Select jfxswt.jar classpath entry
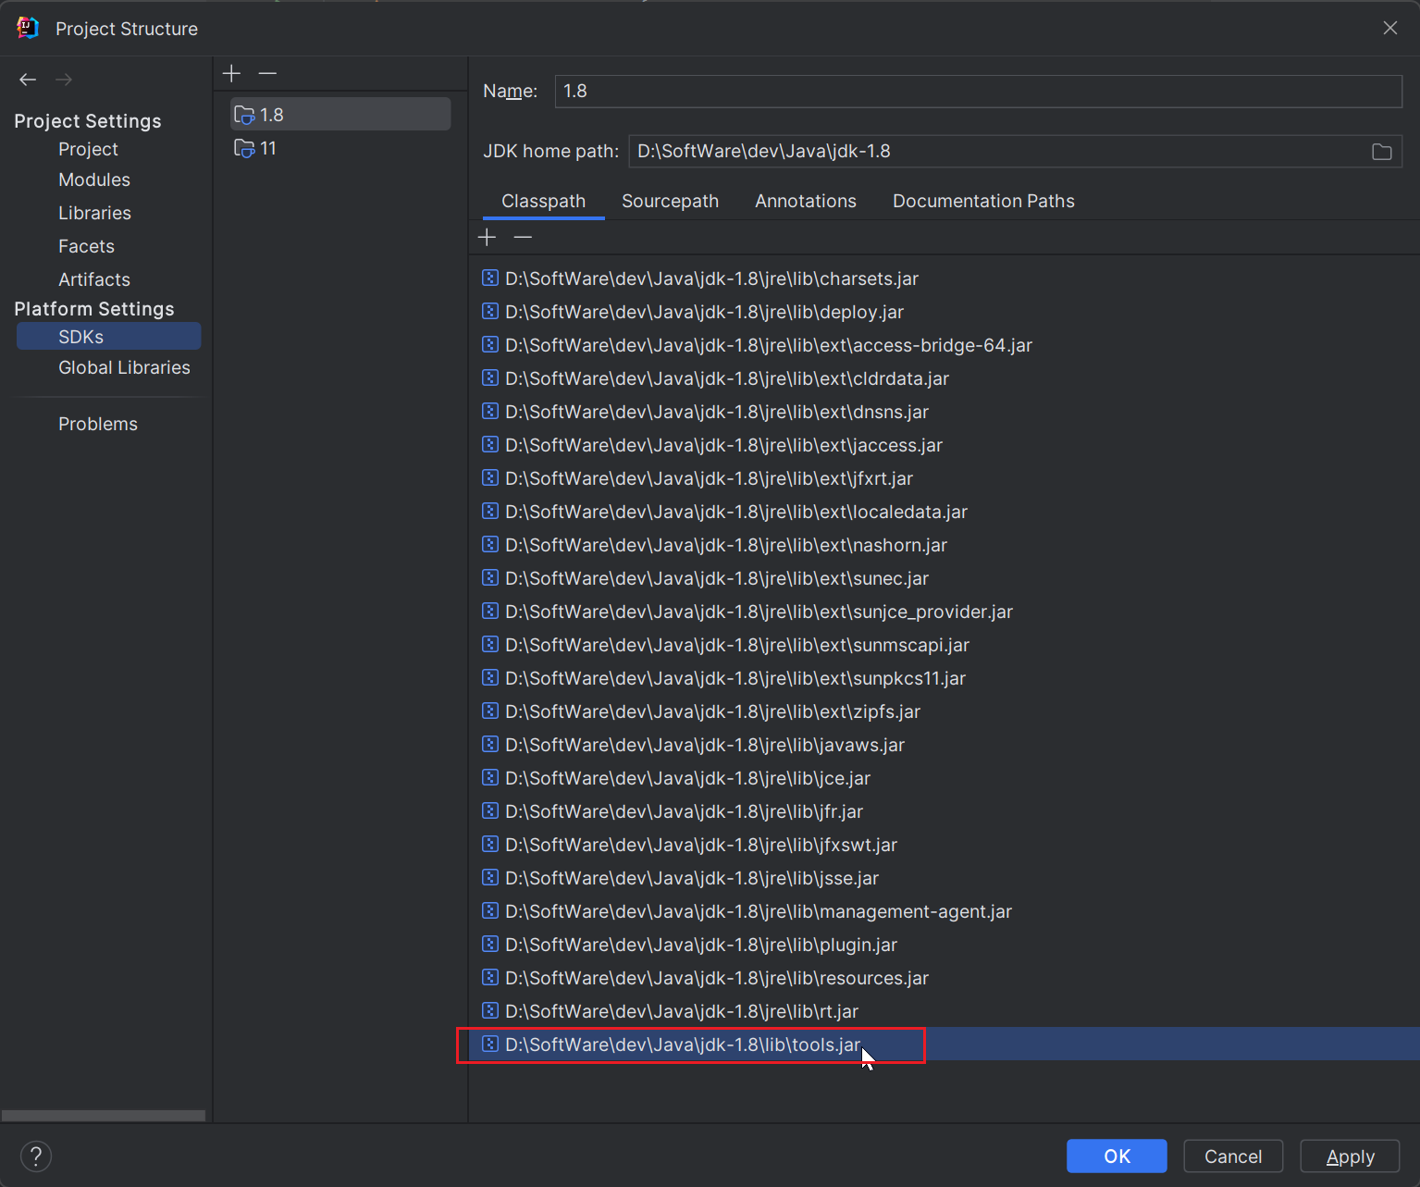1420x1187 pixels. pyautogui.click(x=944, y=845)
